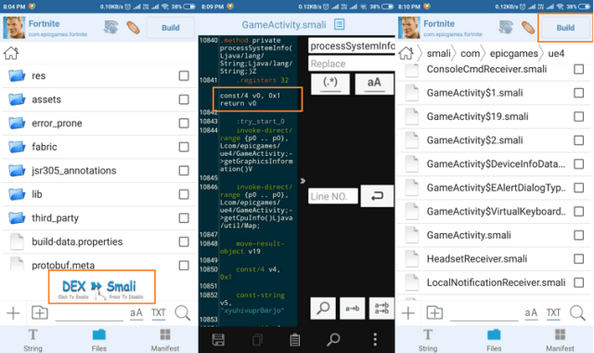This screenshot has height=353, width=594.
Task: Open the Files tab on the res folder screen
Action: [x=99, y=340]
